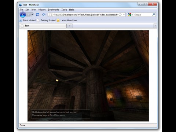Reload the page with the Refresh icon

tap(37, 15)
